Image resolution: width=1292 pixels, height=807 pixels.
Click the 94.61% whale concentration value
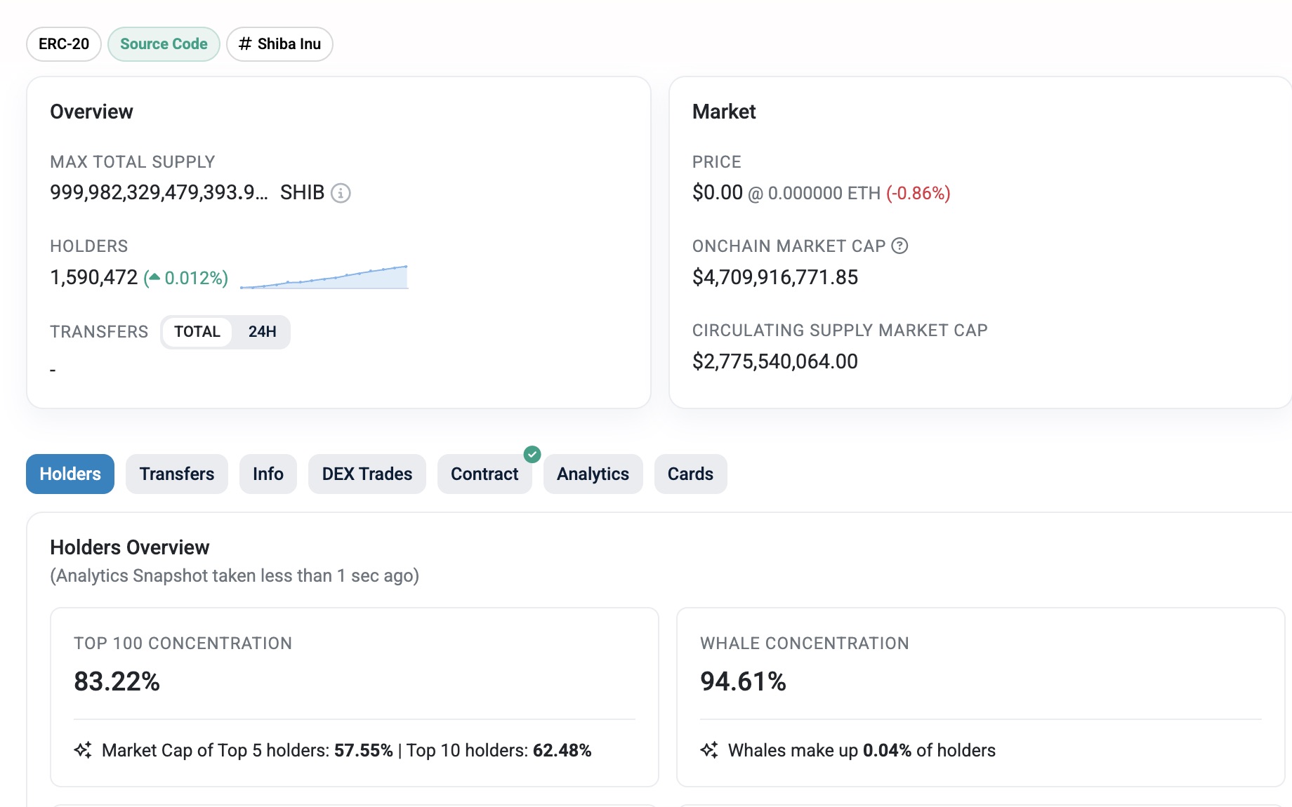click(x=743, y=681)
